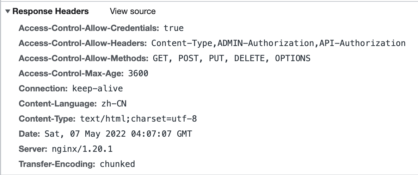Select the Access-Control-Max-Age header name

pyautogui.click(x=71, y=73)
